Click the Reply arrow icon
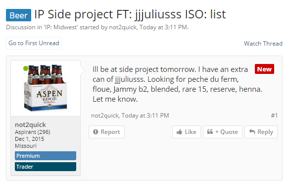Image resolution: width=290 pixels, height=186 pixels. (252, 131)
